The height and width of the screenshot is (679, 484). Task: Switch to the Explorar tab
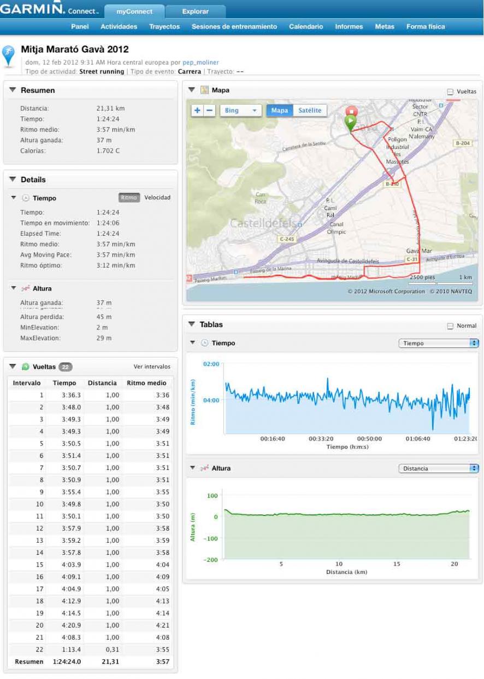(195, 11)
